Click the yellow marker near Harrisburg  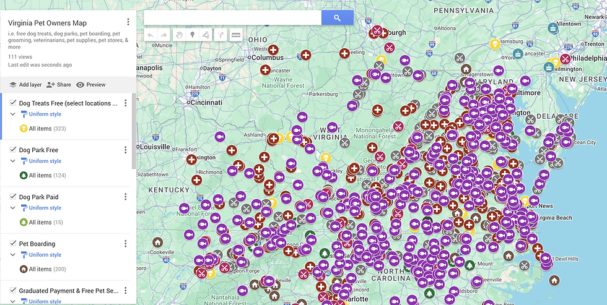(494, 44)
